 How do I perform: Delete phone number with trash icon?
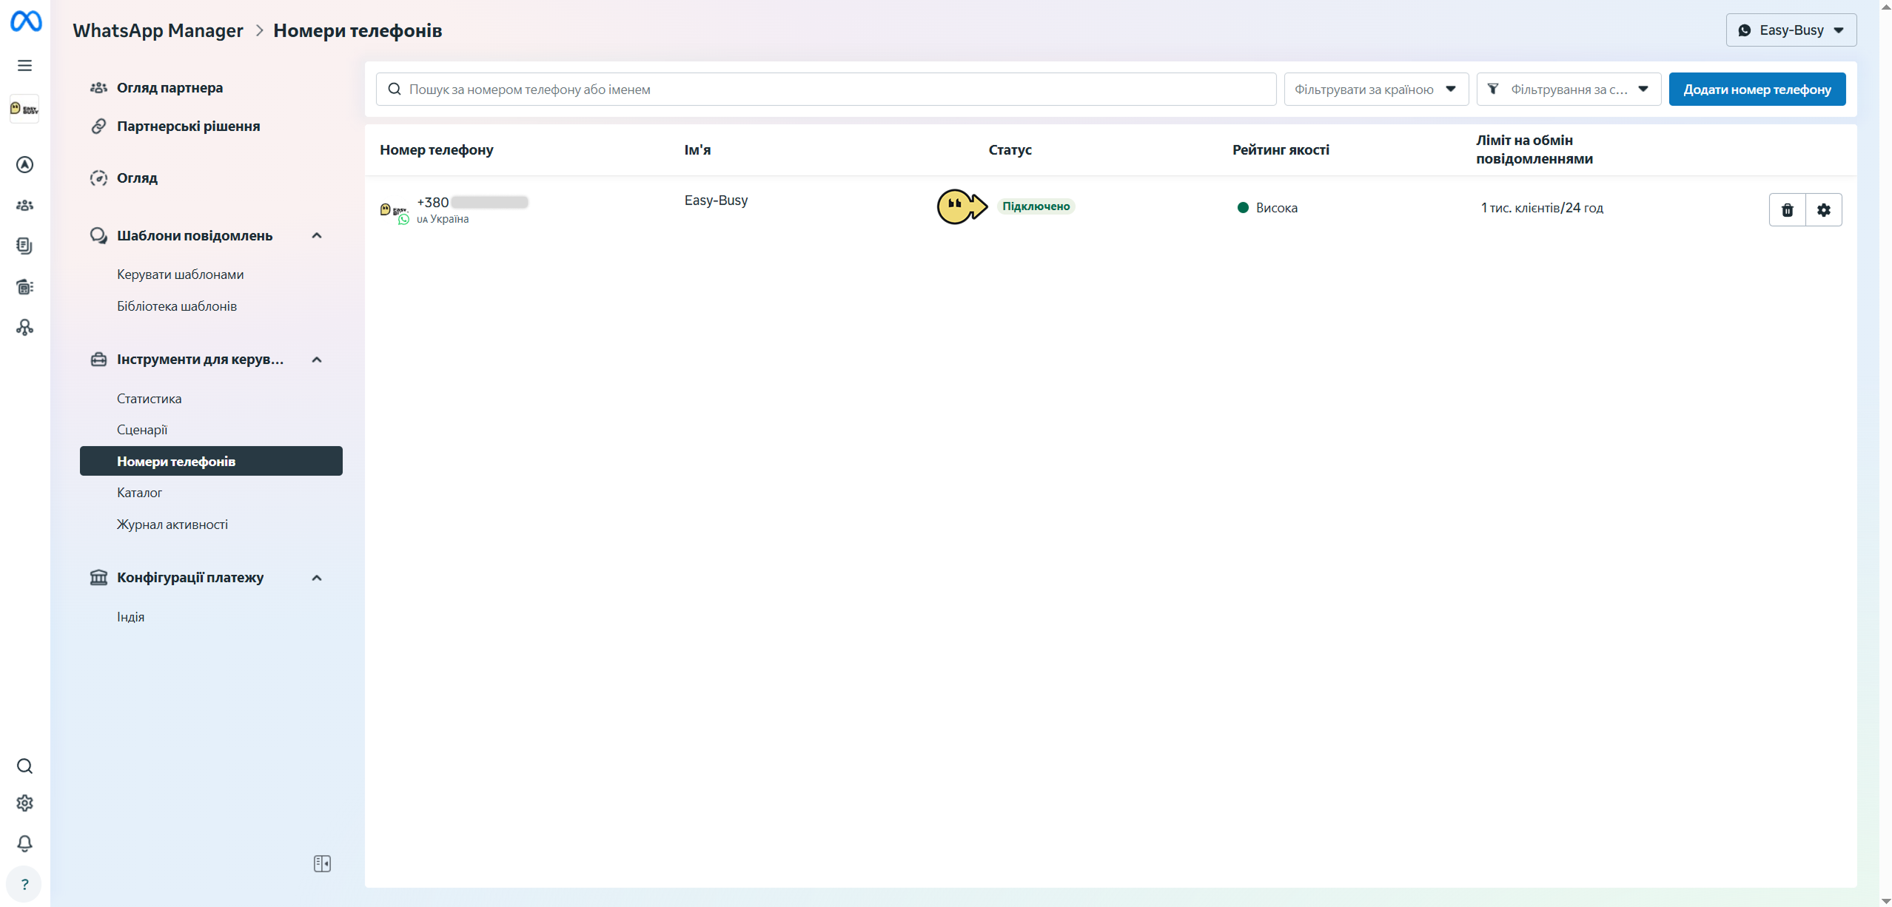1787,210
